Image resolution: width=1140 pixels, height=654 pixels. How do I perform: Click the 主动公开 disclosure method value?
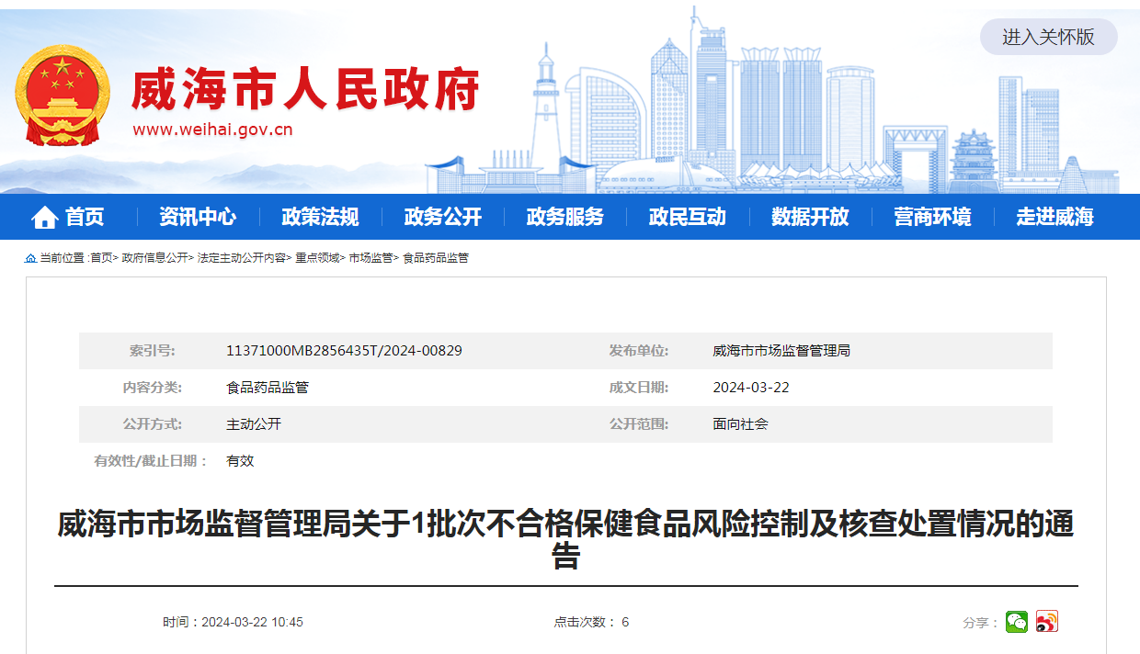click(254, 424)
